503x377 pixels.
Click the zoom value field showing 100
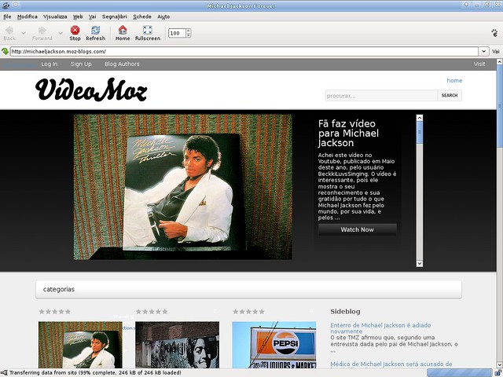click(x=177, y=33)
